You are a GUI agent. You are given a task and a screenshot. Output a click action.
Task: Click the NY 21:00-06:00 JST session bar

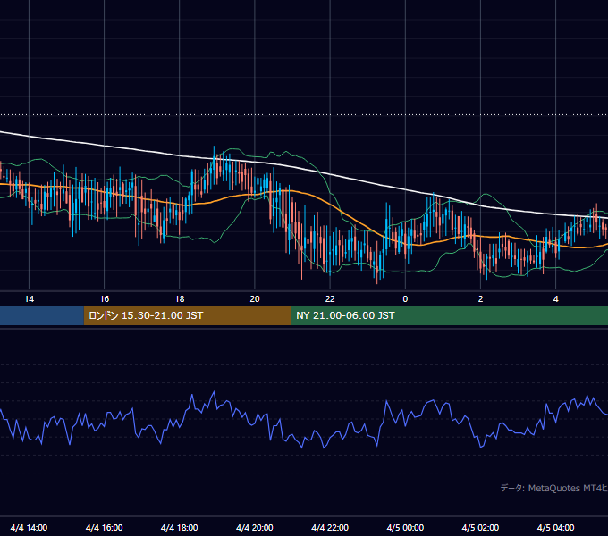(x=450, y=315)
